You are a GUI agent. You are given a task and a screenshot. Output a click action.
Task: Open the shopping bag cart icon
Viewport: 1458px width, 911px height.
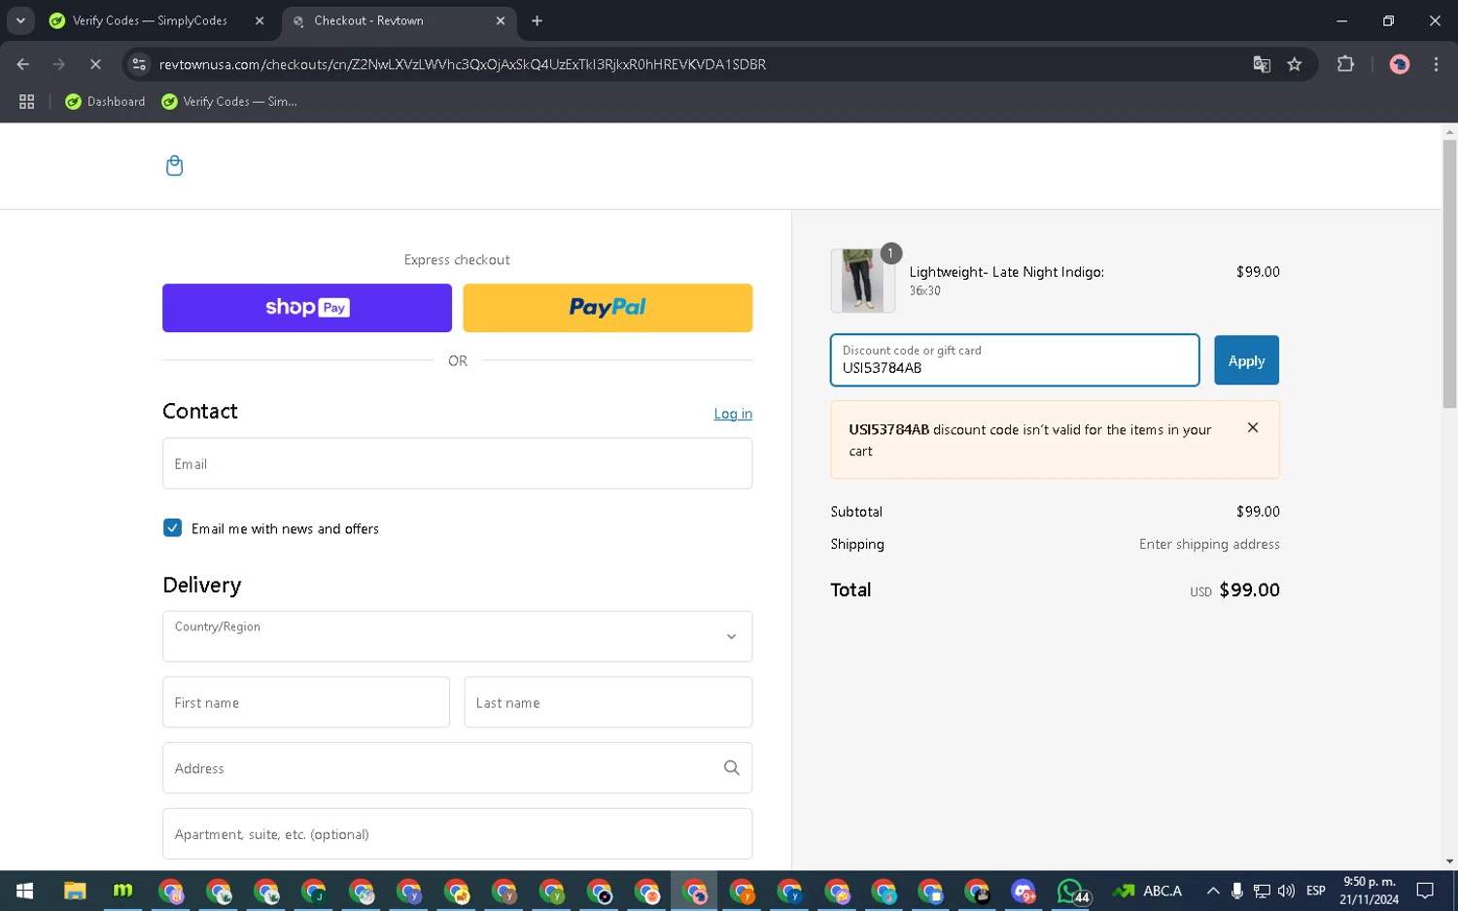click(x=174, y=166)
